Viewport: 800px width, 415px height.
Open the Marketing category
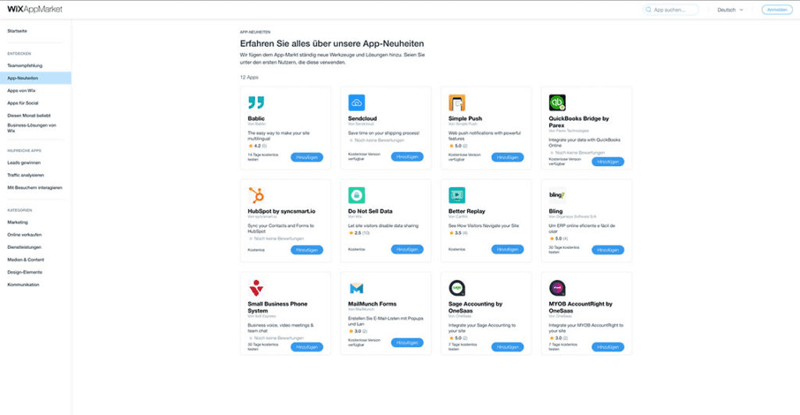18,222
